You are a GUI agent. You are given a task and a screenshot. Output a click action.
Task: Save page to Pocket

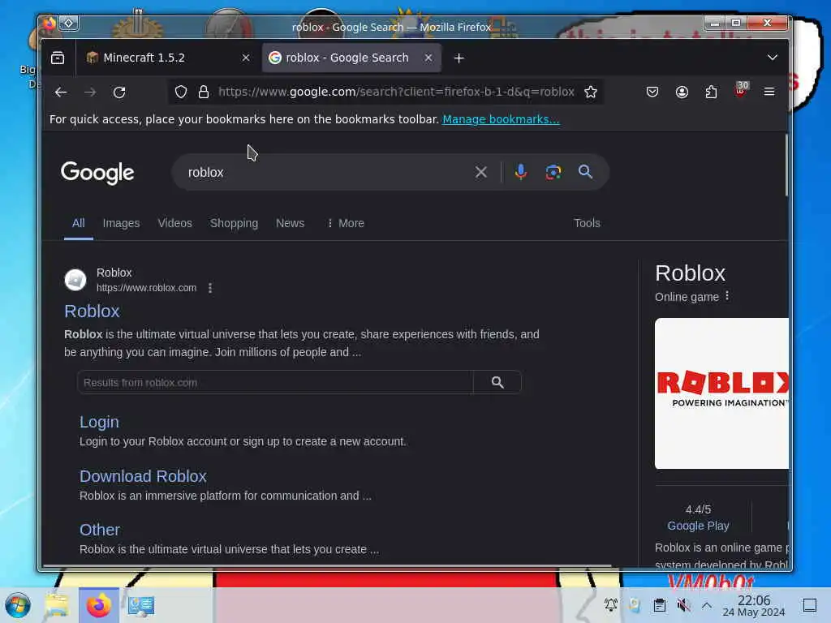[652, 92]
